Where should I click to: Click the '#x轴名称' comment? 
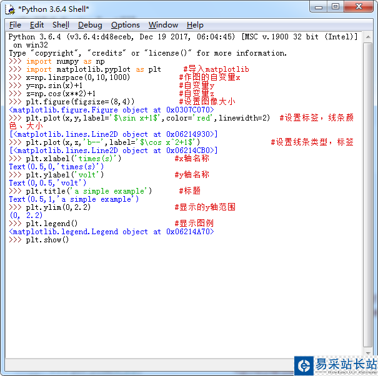(x=192, y=159)
